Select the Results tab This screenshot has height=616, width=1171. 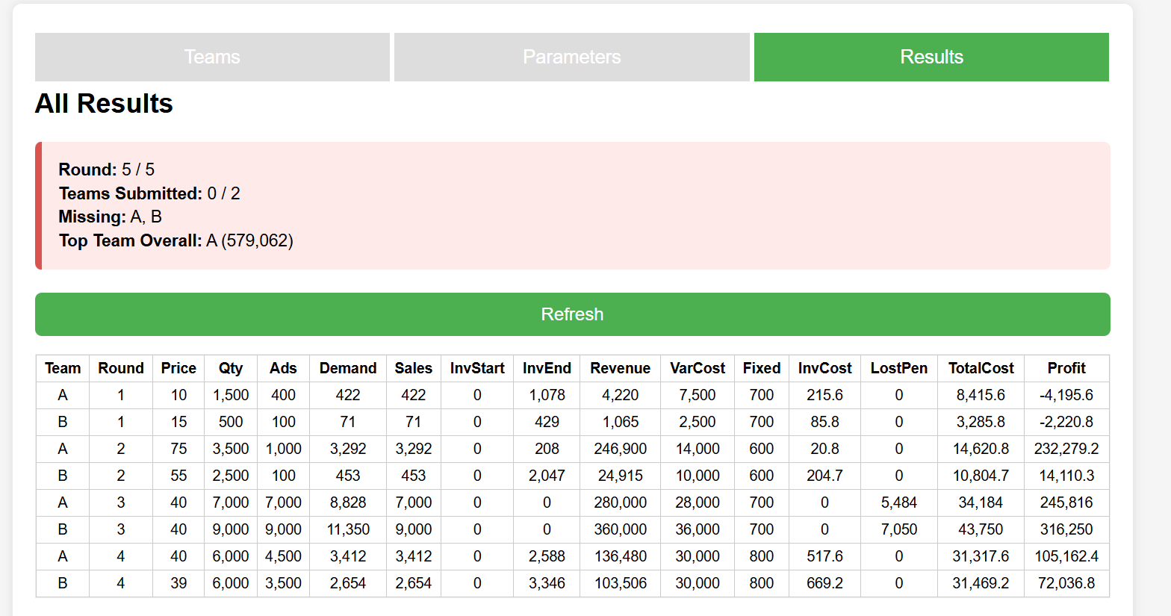point(931,57)
